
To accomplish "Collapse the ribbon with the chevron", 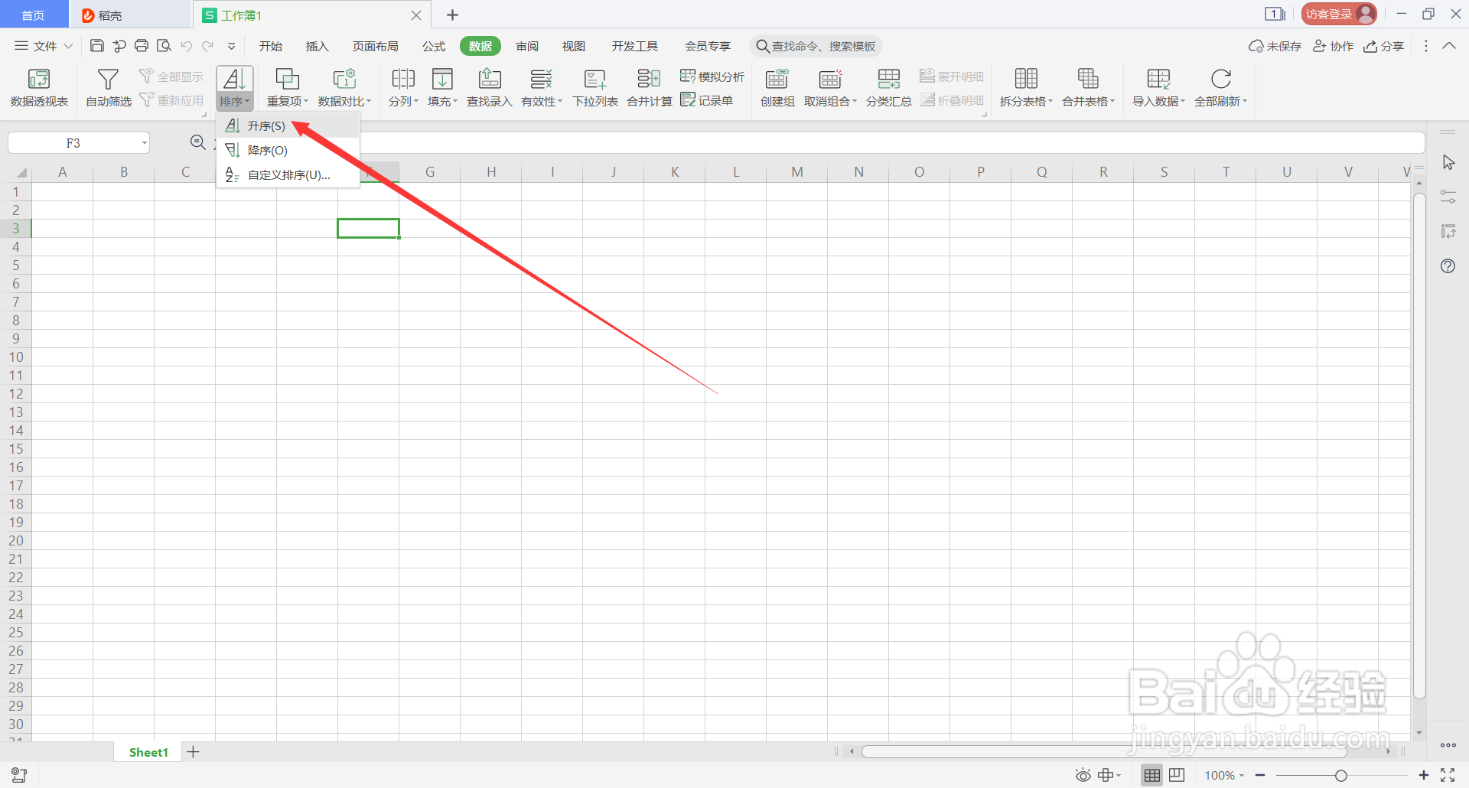I will (1449, 46).
